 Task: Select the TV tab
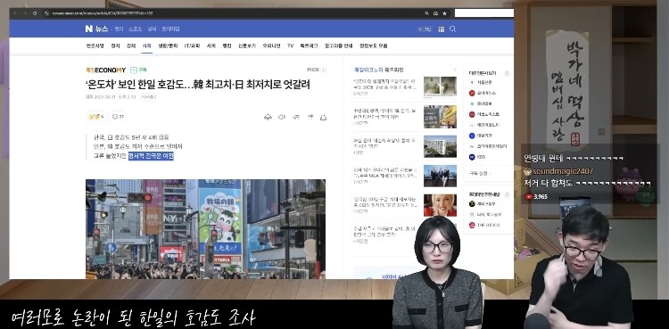pos(290,45)
